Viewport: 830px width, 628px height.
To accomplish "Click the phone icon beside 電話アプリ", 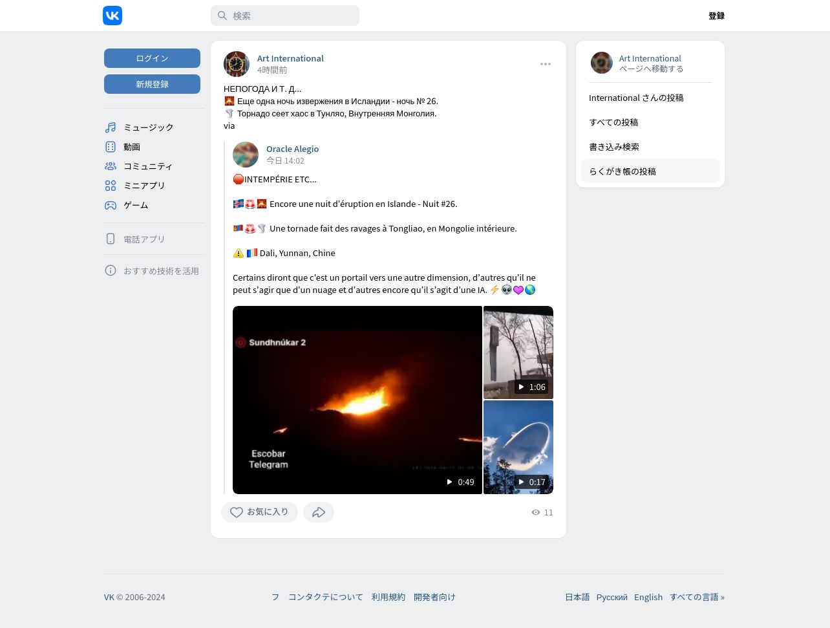I will click(111, 239).
